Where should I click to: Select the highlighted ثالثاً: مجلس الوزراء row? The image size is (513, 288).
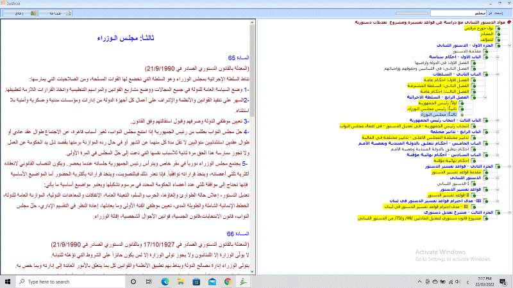point(439,115)
